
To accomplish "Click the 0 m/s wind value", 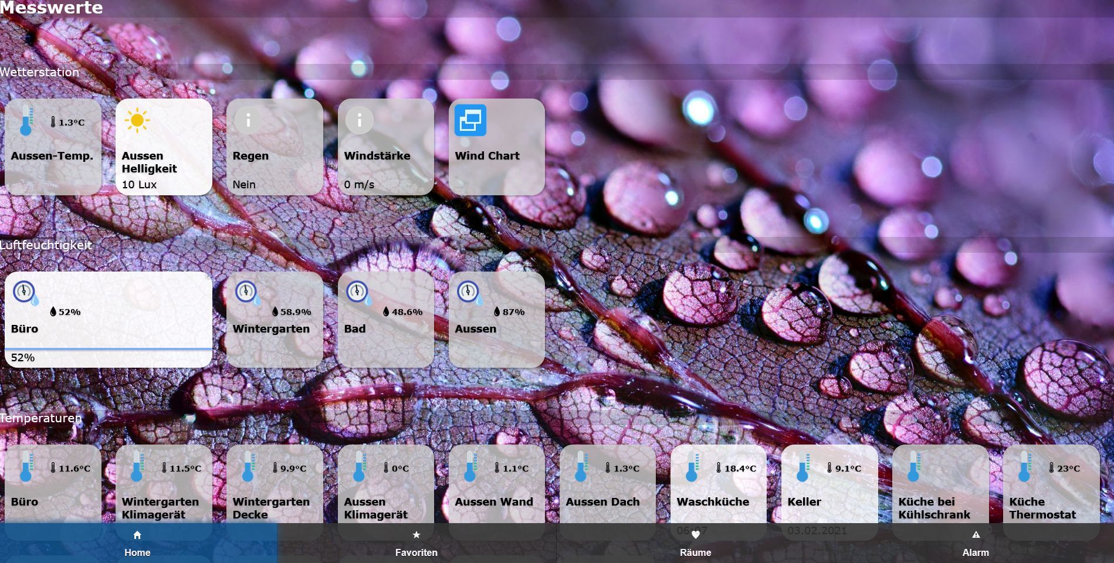I will click(x=359, y=185).
